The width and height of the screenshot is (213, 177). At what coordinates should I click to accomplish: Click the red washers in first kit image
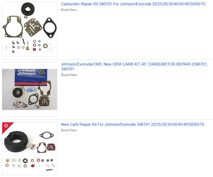tap(34, 45)
